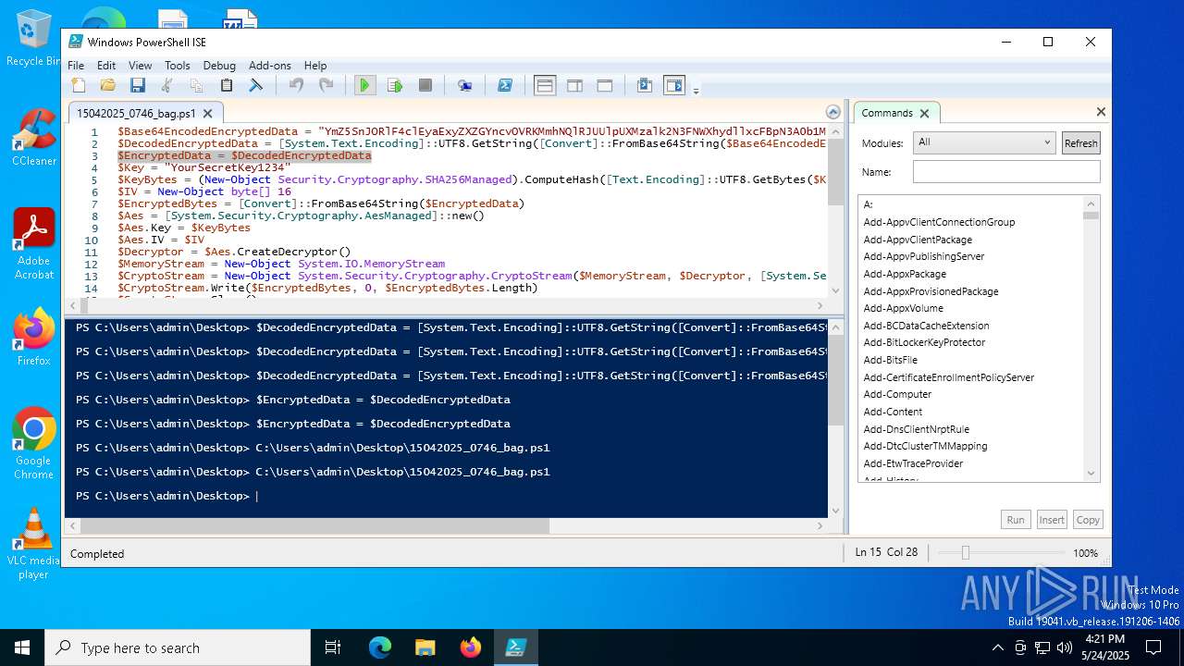
Task: Click the command list scroll down arrow
Action: click(x=1091, y=474)
